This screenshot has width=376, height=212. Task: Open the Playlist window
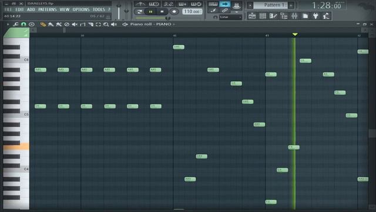(252, 16)
